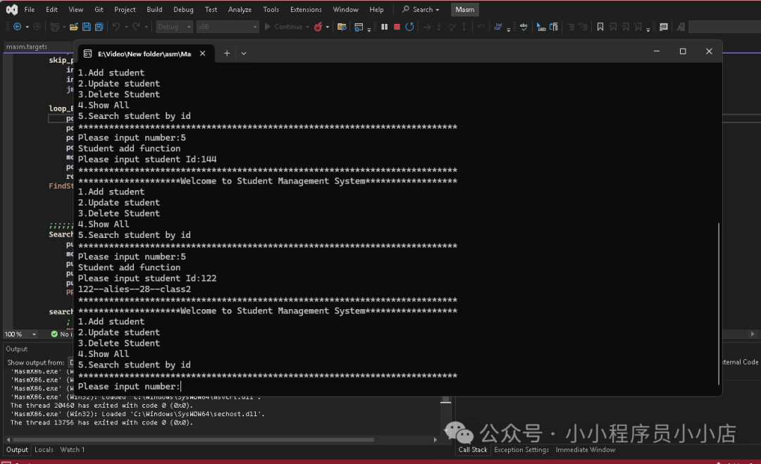The image size is (761, 464).
Task: Open the Window menu
Action: pyautogui.click(x=345, y=9)
